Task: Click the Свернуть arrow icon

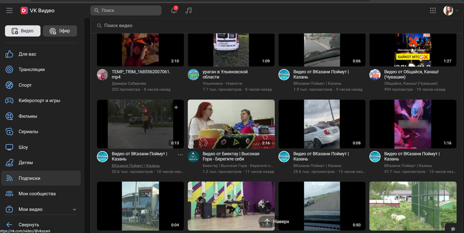Action: (10, 224)
